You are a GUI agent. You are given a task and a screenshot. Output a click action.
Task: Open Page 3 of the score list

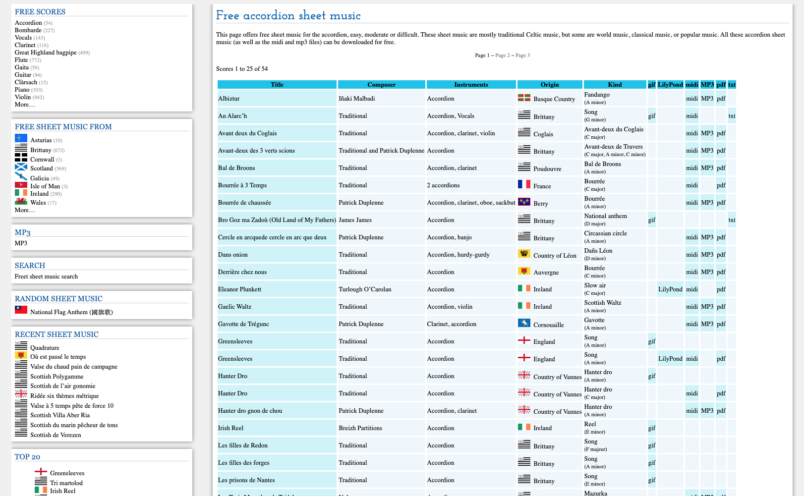pos(522,55)
